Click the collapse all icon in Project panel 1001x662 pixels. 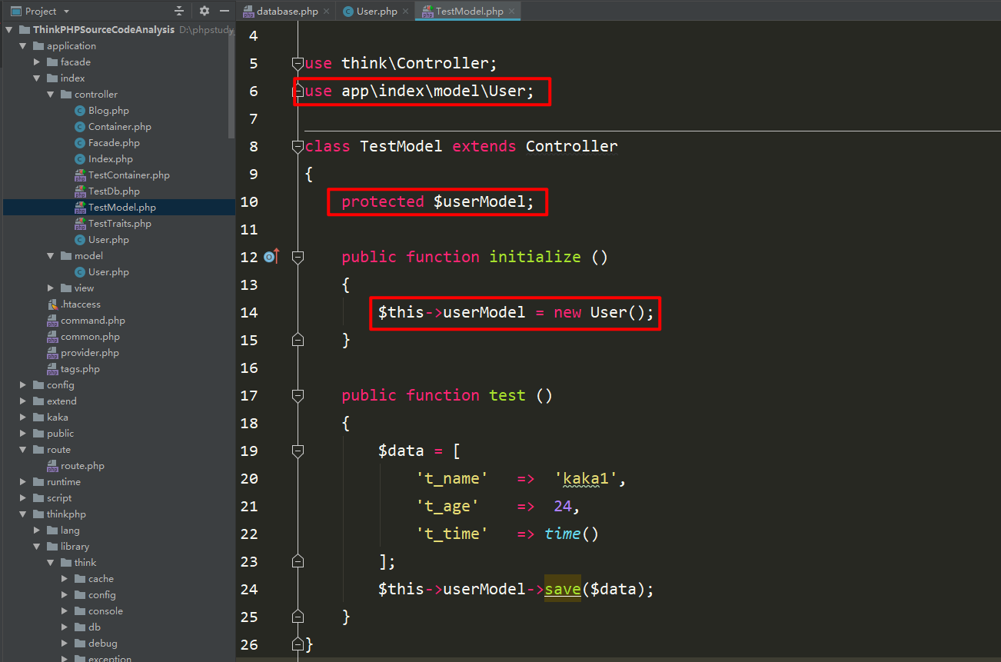click(x=179, y=11)
